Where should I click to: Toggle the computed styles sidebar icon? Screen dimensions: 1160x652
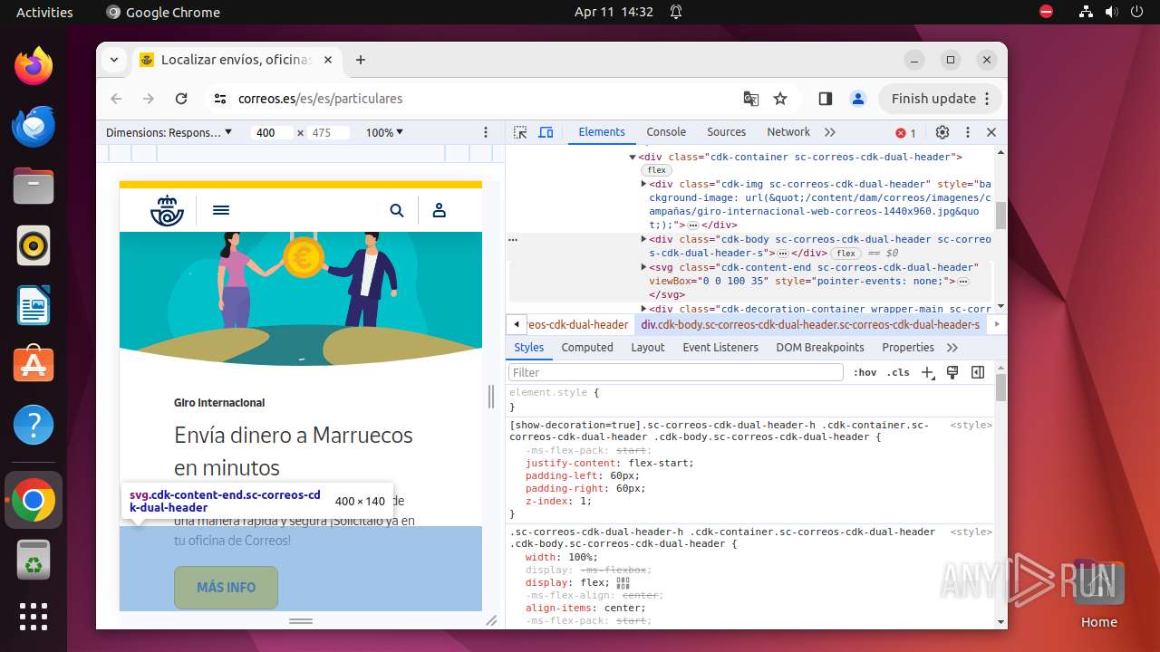coord(978,372)
